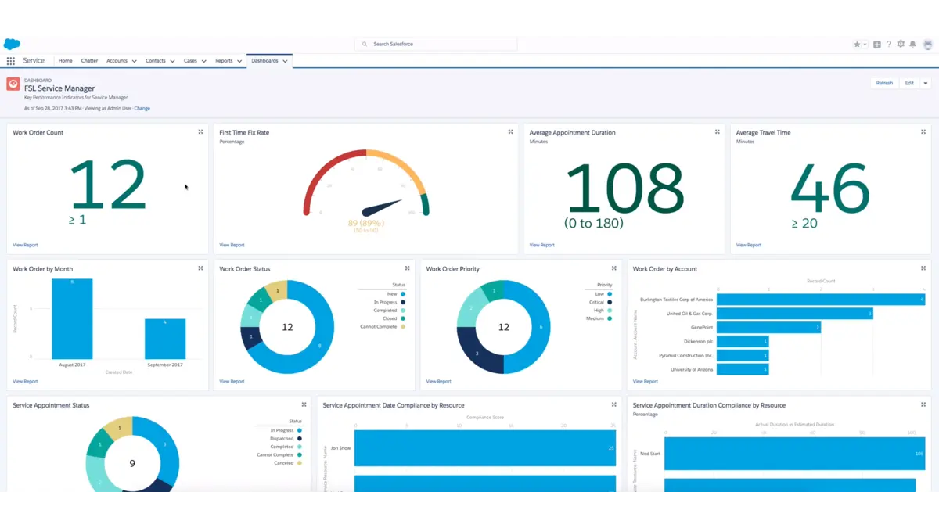Expand the Work Order by Account widget

tap(923, 268)
